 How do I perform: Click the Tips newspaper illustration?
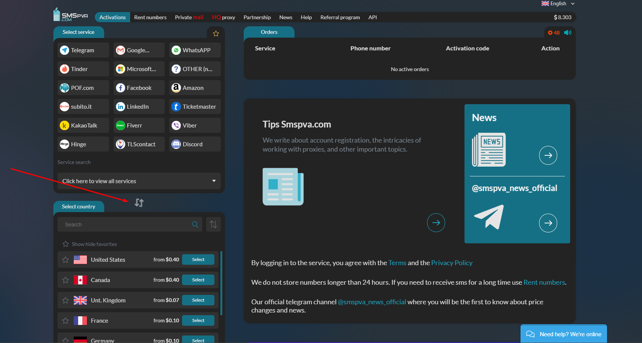click(x=283, y=187)
